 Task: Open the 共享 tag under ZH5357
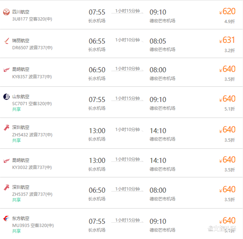point(16,200)
